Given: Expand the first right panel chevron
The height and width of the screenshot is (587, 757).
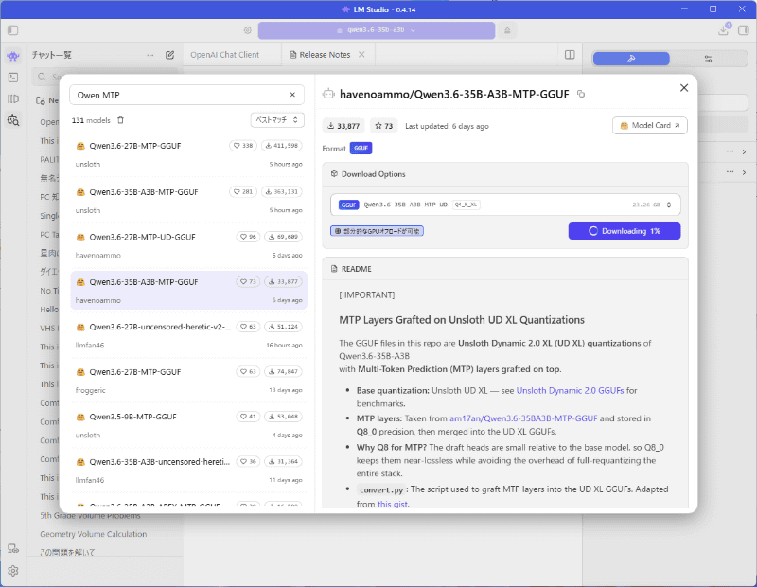Looking at the screenshot, I should coord(744,151).
